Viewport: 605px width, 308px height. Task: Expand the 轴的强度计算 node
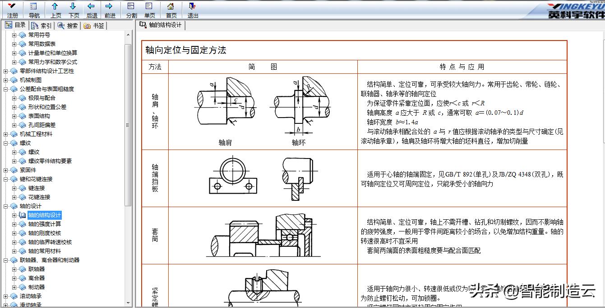pyautogui.click(x=14, y=224)
